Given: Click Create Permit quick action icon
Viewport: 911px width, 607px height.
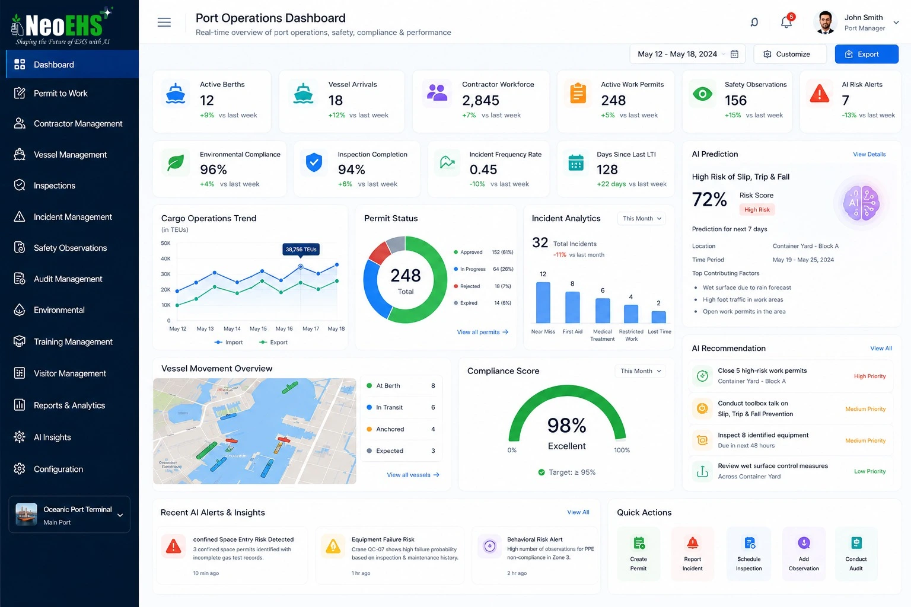Looking at the screenshot, I should [639, 543].
